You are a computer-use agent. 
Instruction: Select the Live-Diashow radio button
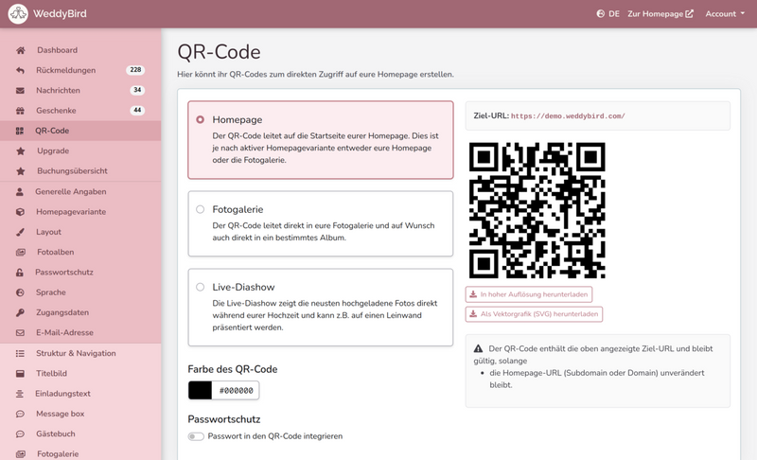(x=200, y=287)
